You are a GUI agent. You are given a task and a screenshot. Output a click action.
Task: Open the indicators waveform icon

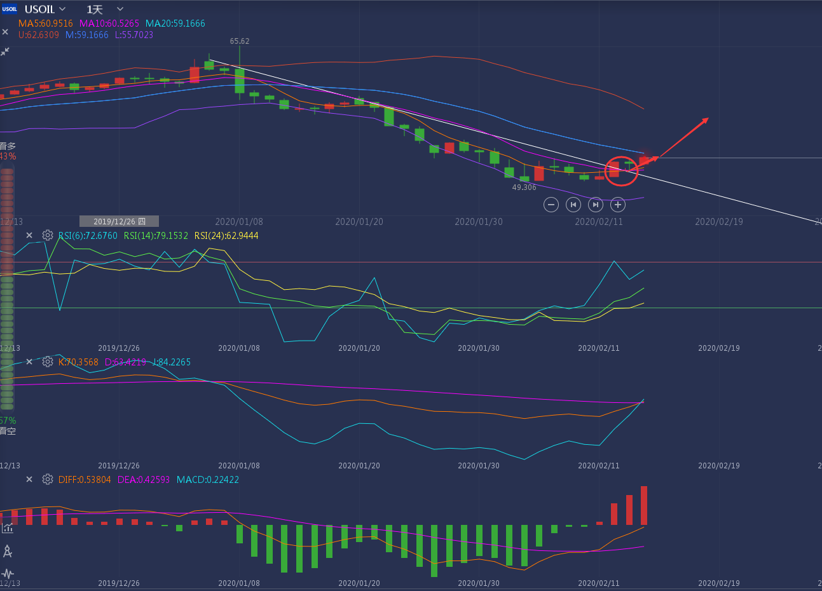coord(8,574)
